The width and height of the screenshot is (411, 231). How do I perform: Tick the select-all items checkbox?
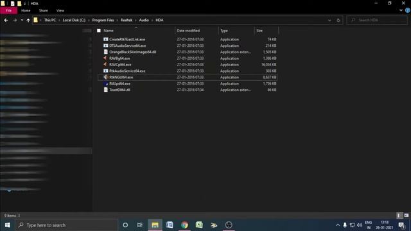coord(99,31)
